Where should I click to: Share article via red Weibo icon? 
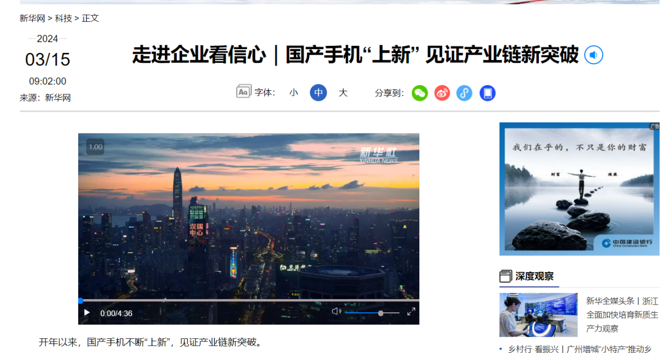[x=442, y=93]
